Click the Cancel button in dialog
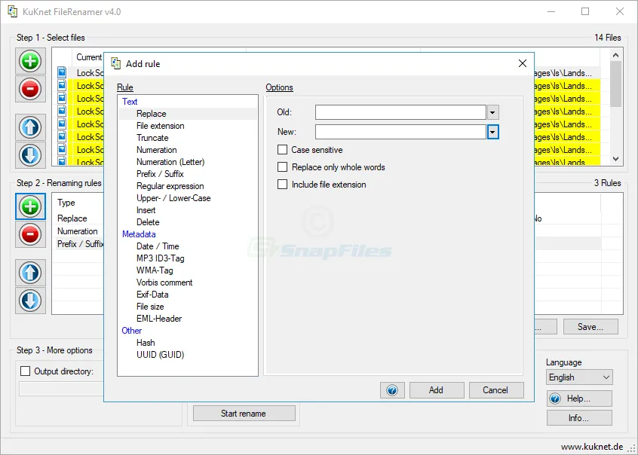Screen dimensions: 638x455 496,390
